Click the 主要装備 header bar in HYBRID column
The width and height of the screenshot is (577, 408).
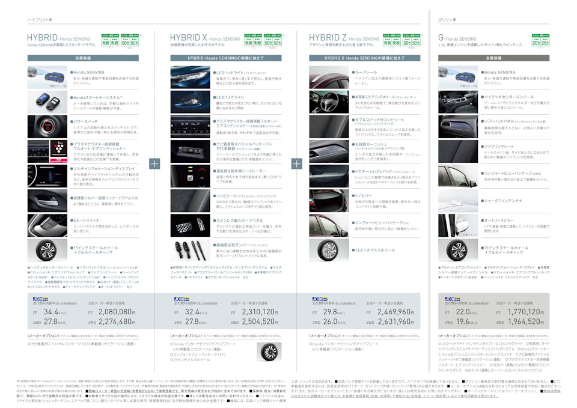[x=83, y=58]
